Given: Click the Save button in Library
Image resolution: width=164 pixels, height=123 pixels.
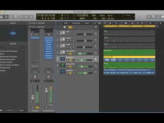Looking at the screenshot, I should [x=22, y=110].
